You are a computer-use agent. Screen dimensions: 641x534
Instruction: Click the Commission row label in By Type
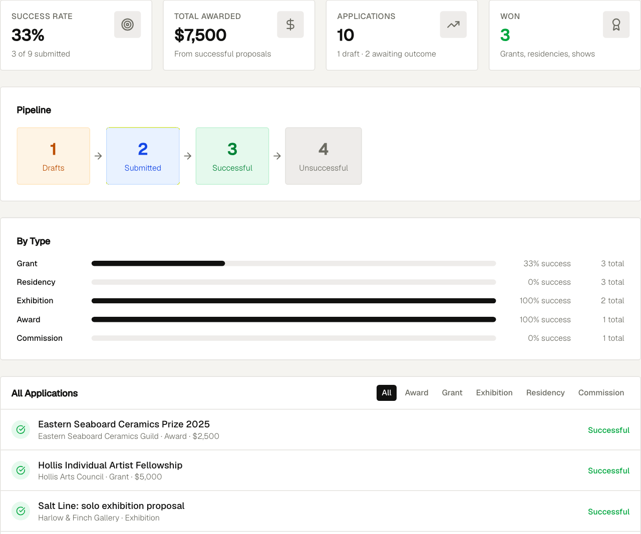coord(40,338)
